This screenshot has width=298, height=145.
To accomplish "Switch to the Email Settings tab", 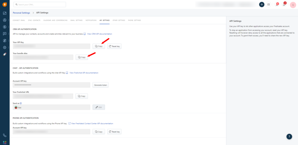I will tap(77, 20).
